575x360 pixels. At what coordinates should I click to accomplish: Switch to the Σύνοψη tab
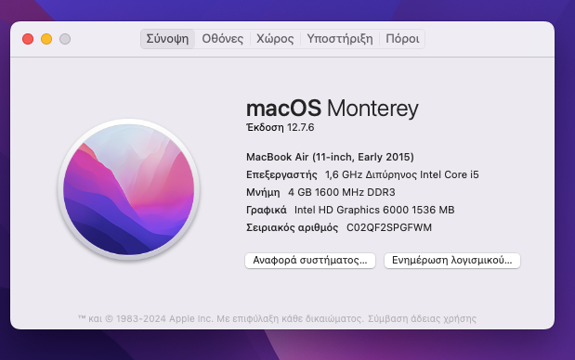click(167, 39)
